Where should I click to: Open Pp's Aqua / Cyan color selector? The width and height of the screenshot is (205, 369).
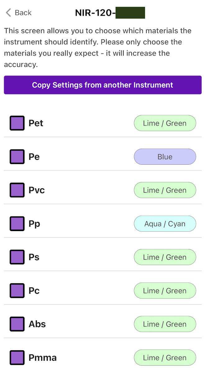click(x=165, y=224)
